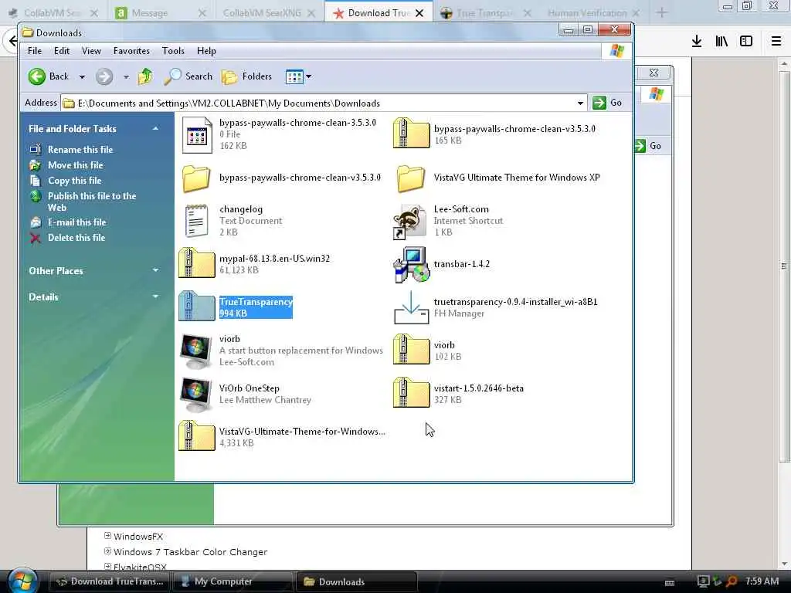Select the changelog text document icon
Viewport: 791px width, 593px height.
[197, 220]
